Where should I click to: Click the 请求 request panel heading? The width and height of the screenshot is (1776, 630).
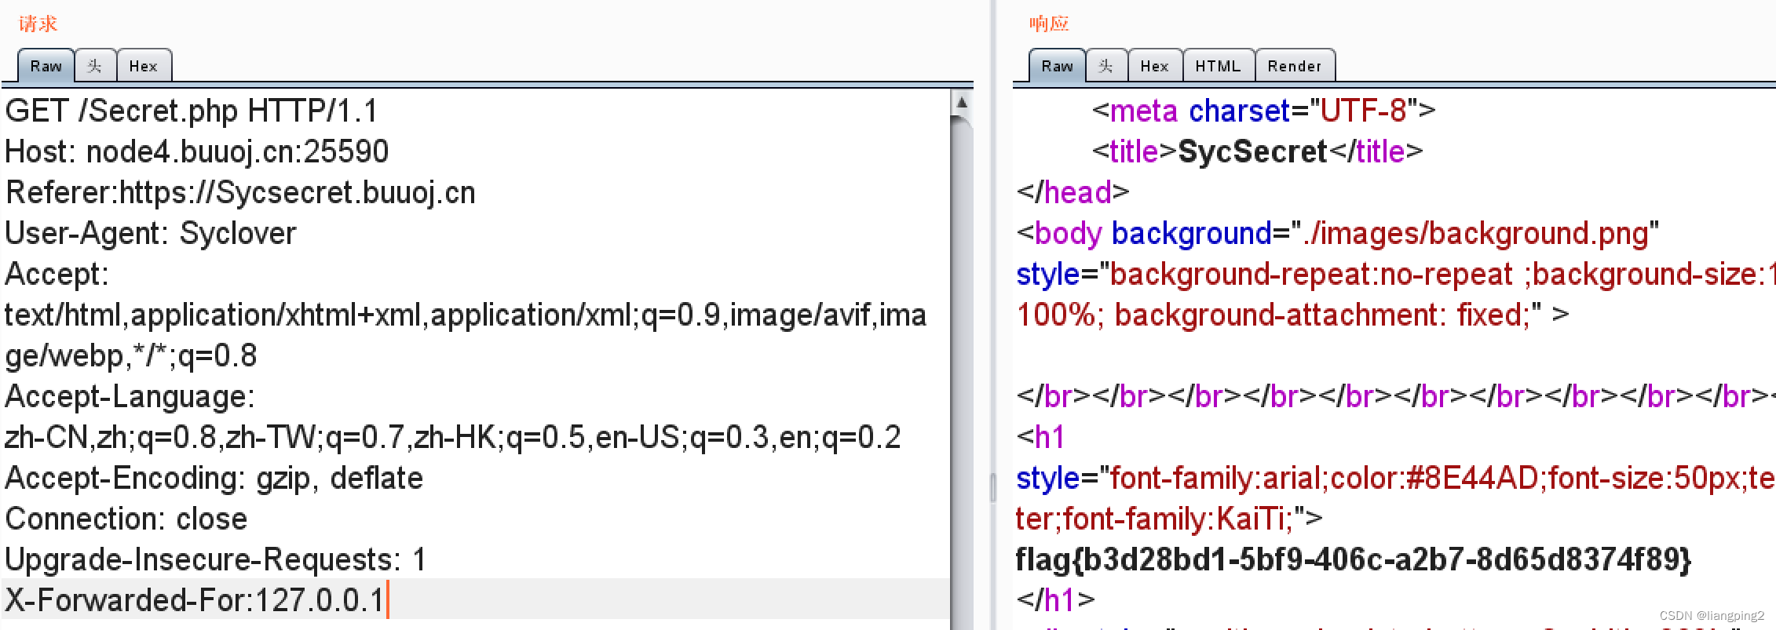click(x=38, y=24)
